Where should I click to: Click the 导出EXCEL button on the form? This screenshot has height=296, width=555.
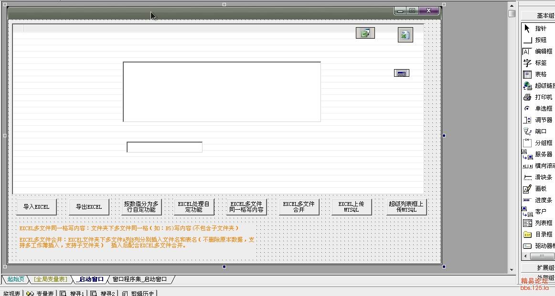(89, 207)
